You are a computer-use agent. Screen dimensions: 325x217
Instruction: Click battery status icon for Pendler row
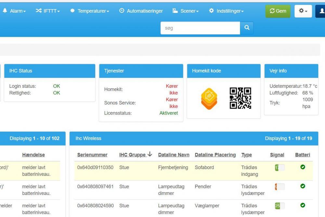(303, 186)
